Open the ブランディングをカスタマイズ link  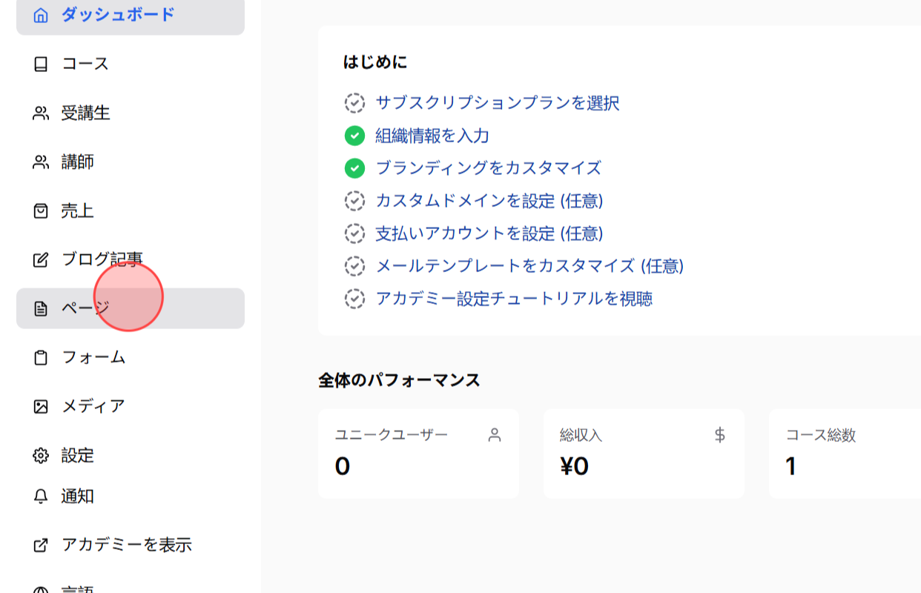[x=486, y=168]
